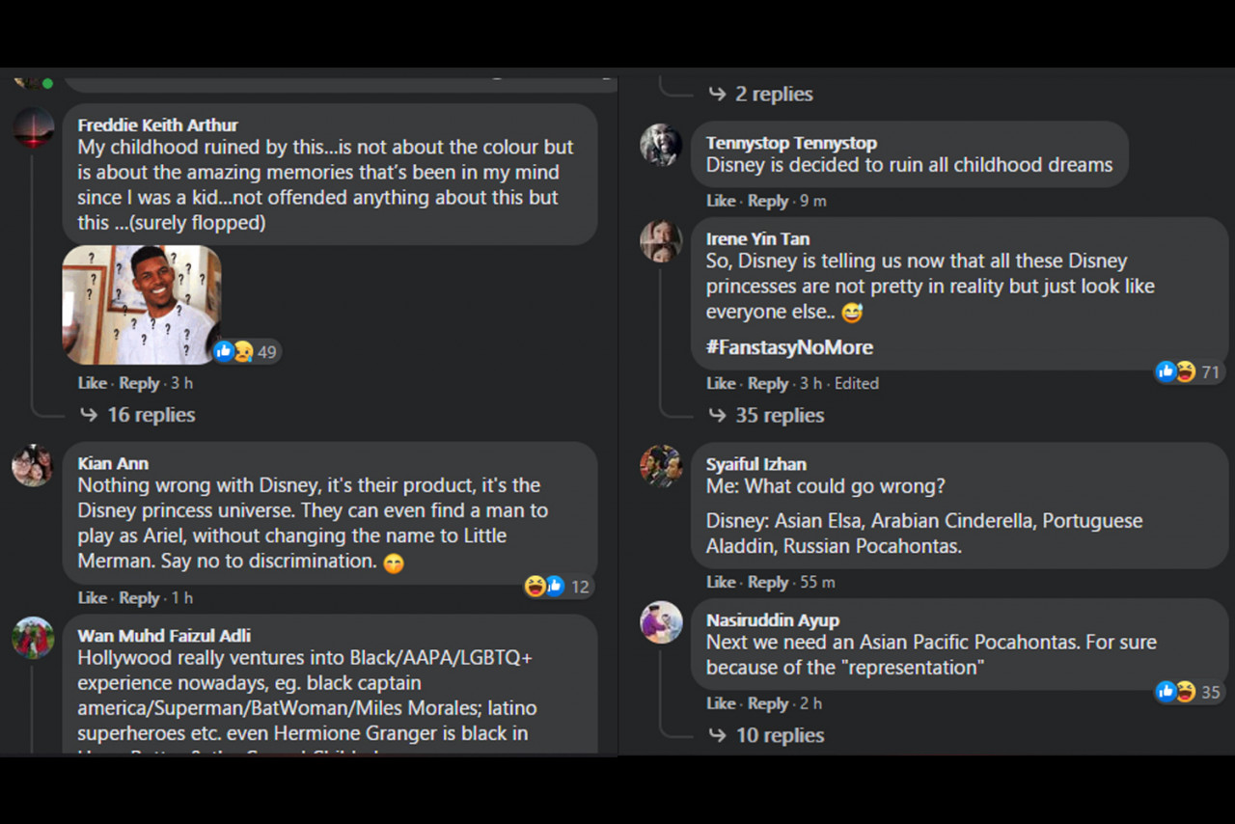Open the 'Edited' history on Irene's comment
The width and height of the screenshot is (1235, 824).
pos(857,383)
